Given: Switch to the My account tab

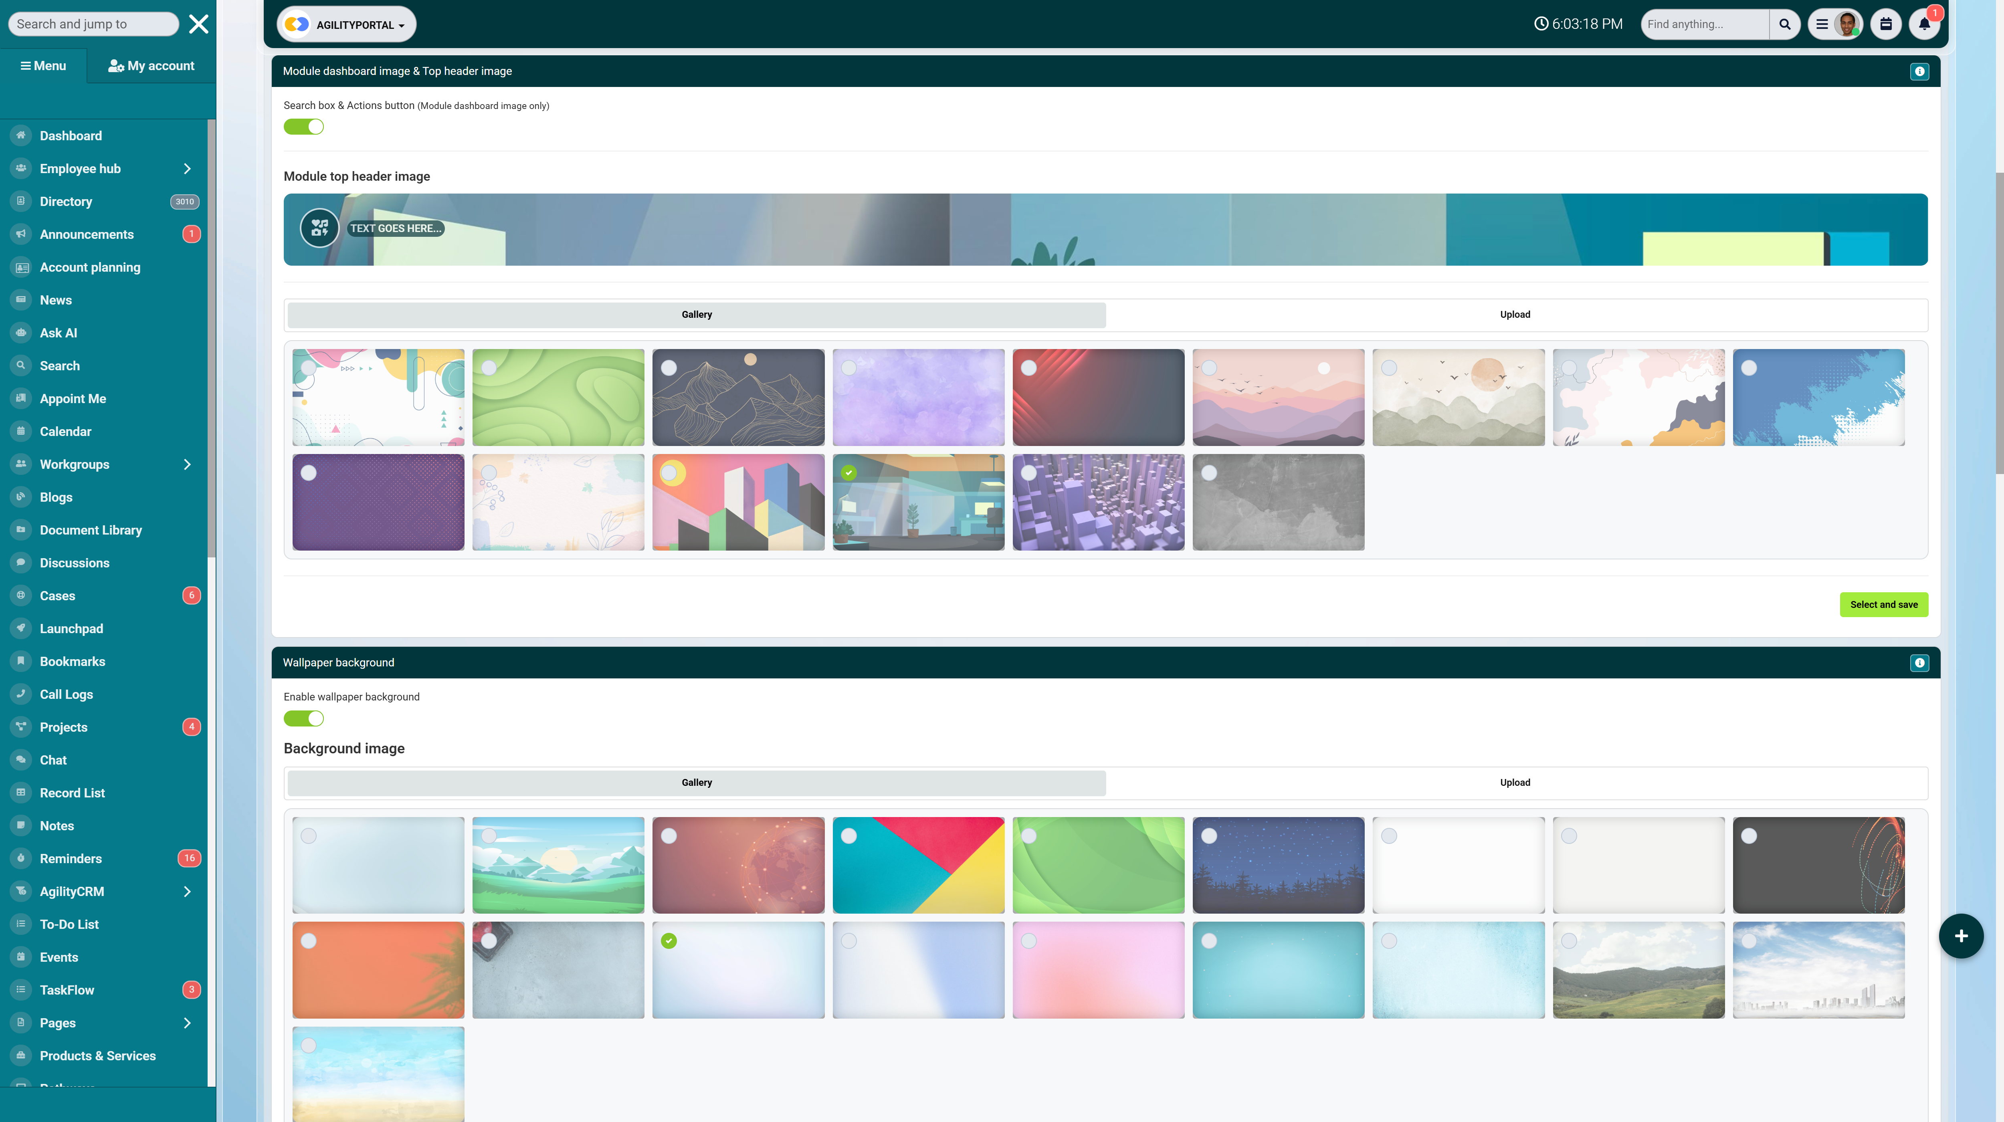Looking at the screenshot, I should [x=151, y=66].
